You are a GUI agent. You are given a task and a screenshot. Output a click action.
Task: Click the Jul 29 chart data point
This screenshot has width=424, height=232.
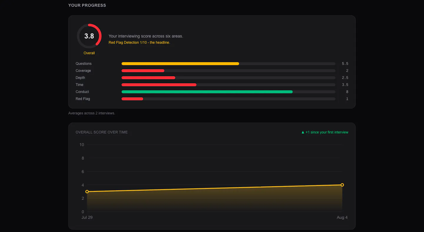[87, 192]
